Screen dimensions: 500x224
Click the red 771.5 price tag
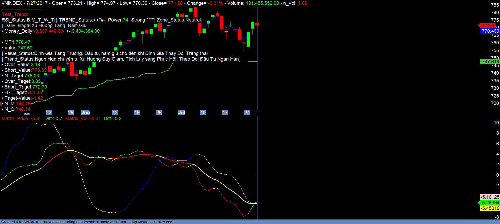coord(488,26)
